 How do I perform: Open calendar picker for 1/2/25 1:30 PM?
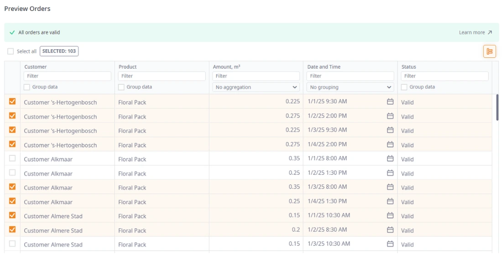point(390,173)
